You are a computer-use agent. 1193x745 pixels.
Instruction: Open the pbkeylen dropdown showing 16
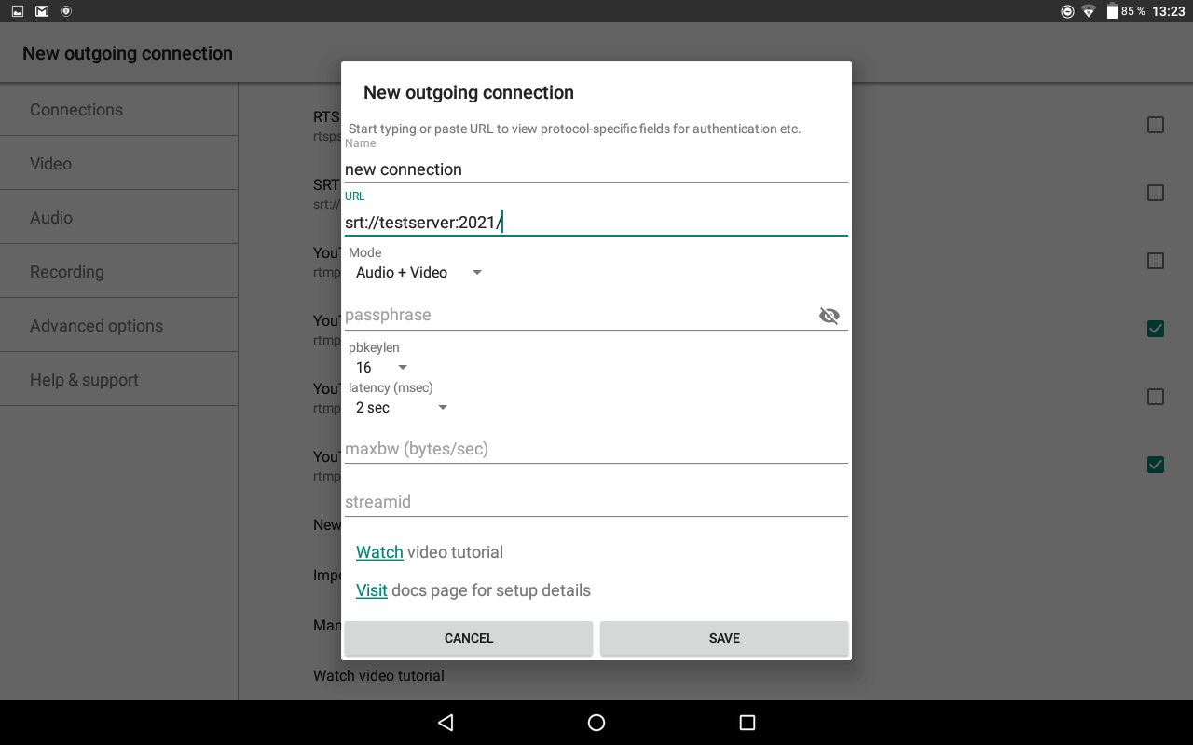point(381,368)
